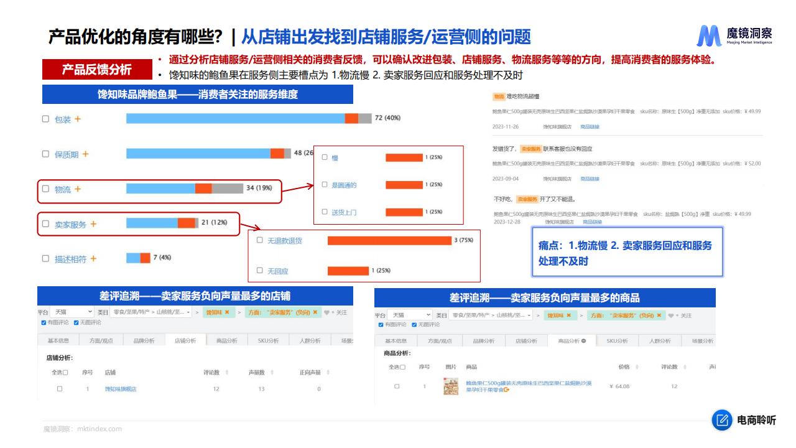Image resolution: width=796 pixels, height=448 pixels.
Task: Sort store table by 评论数 arrows
Action: [x=226, y=372]
